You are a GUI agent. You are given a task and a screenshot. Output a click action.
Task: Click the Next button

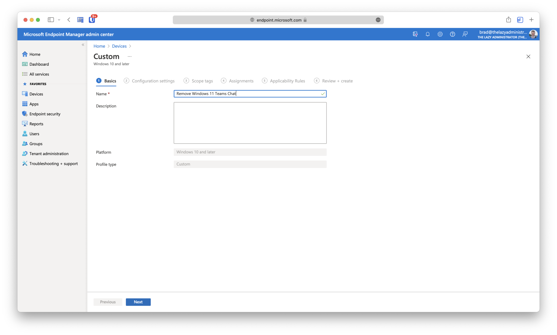(x=138, y=302)
